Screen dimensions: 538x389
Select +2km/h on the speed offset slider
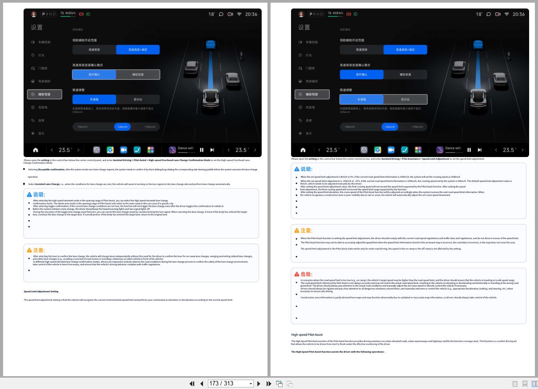[122, 126]
